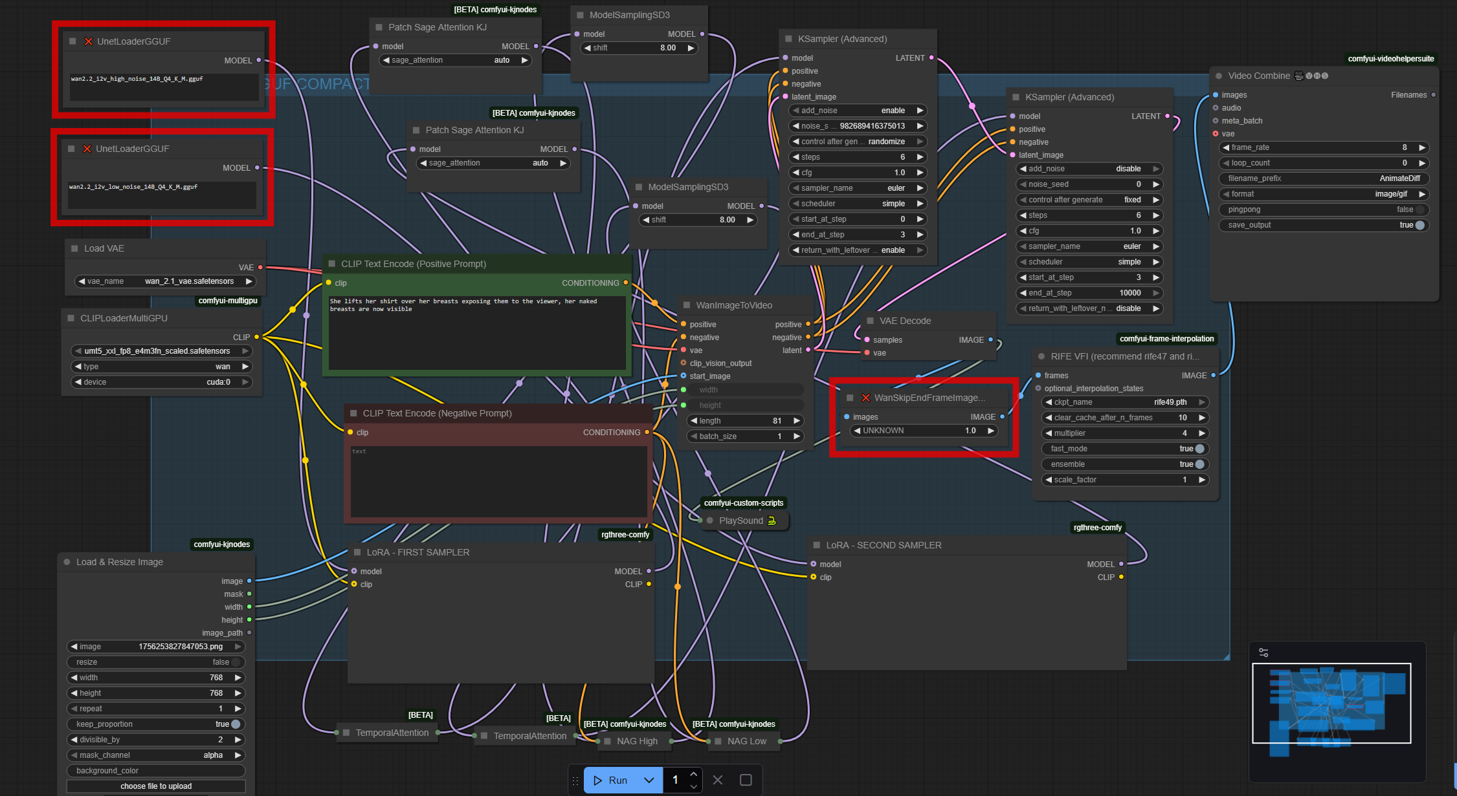The height and width of the screenshot is (796, 1457).
Task: Decrease frame_rate with left arrow
Action: [x=1226, y=147]
